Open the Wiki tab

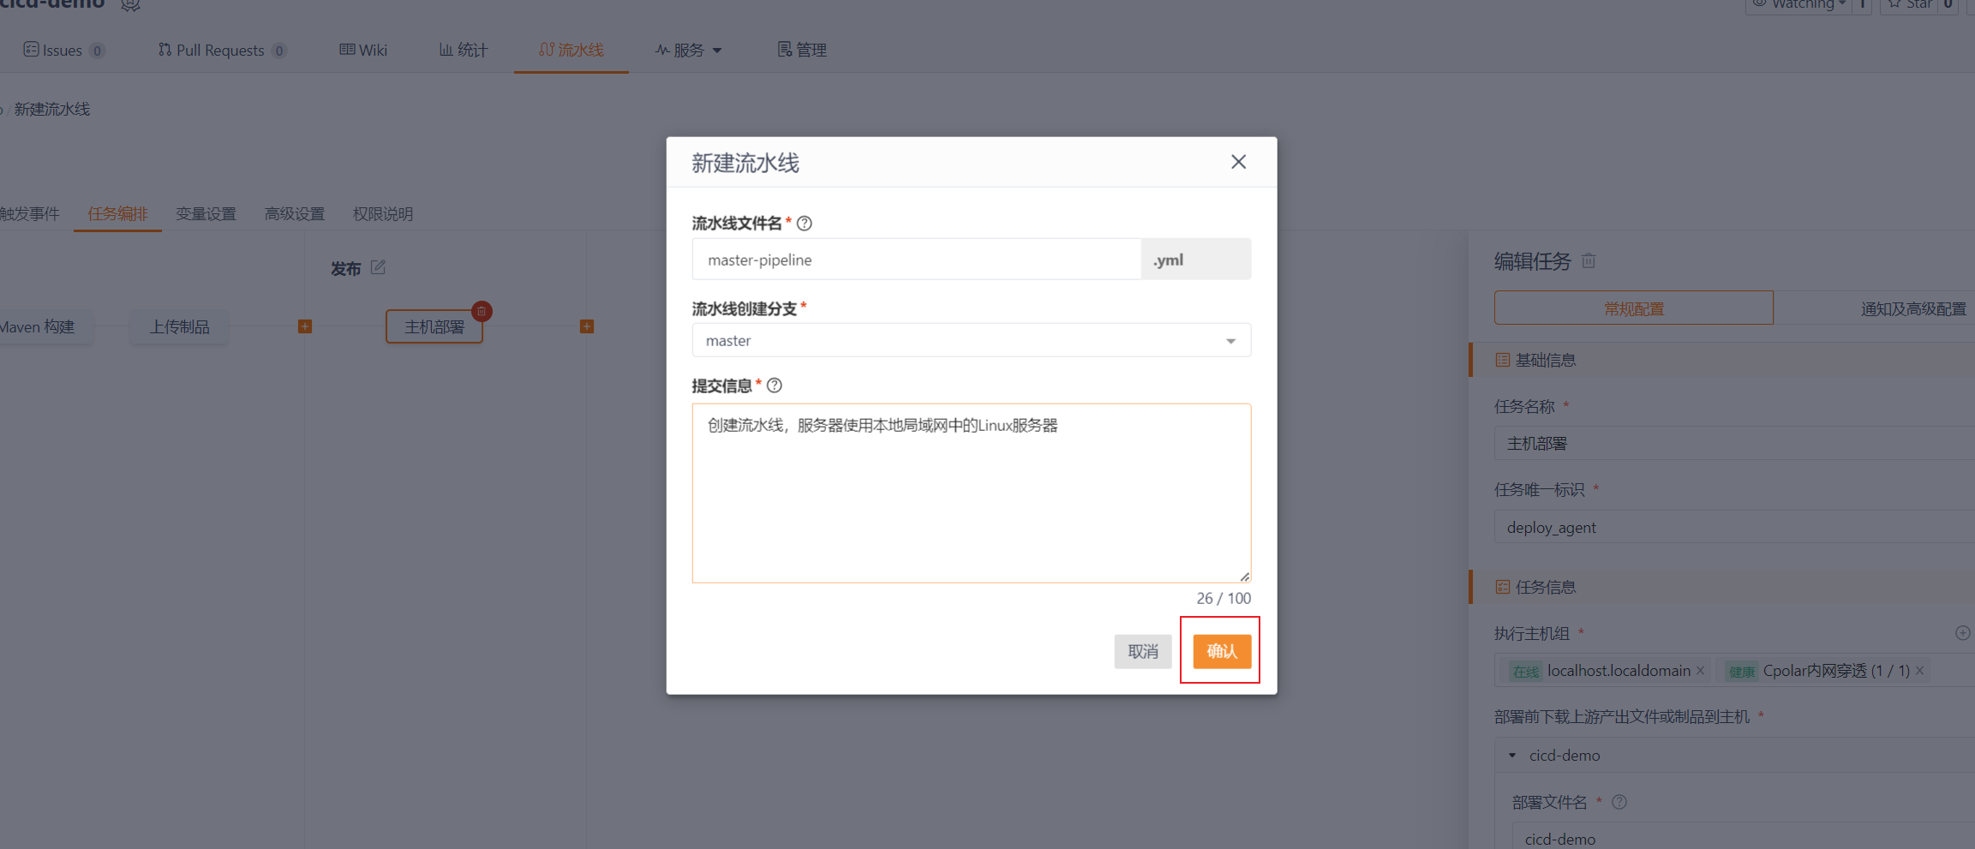(x=363, y=50)
